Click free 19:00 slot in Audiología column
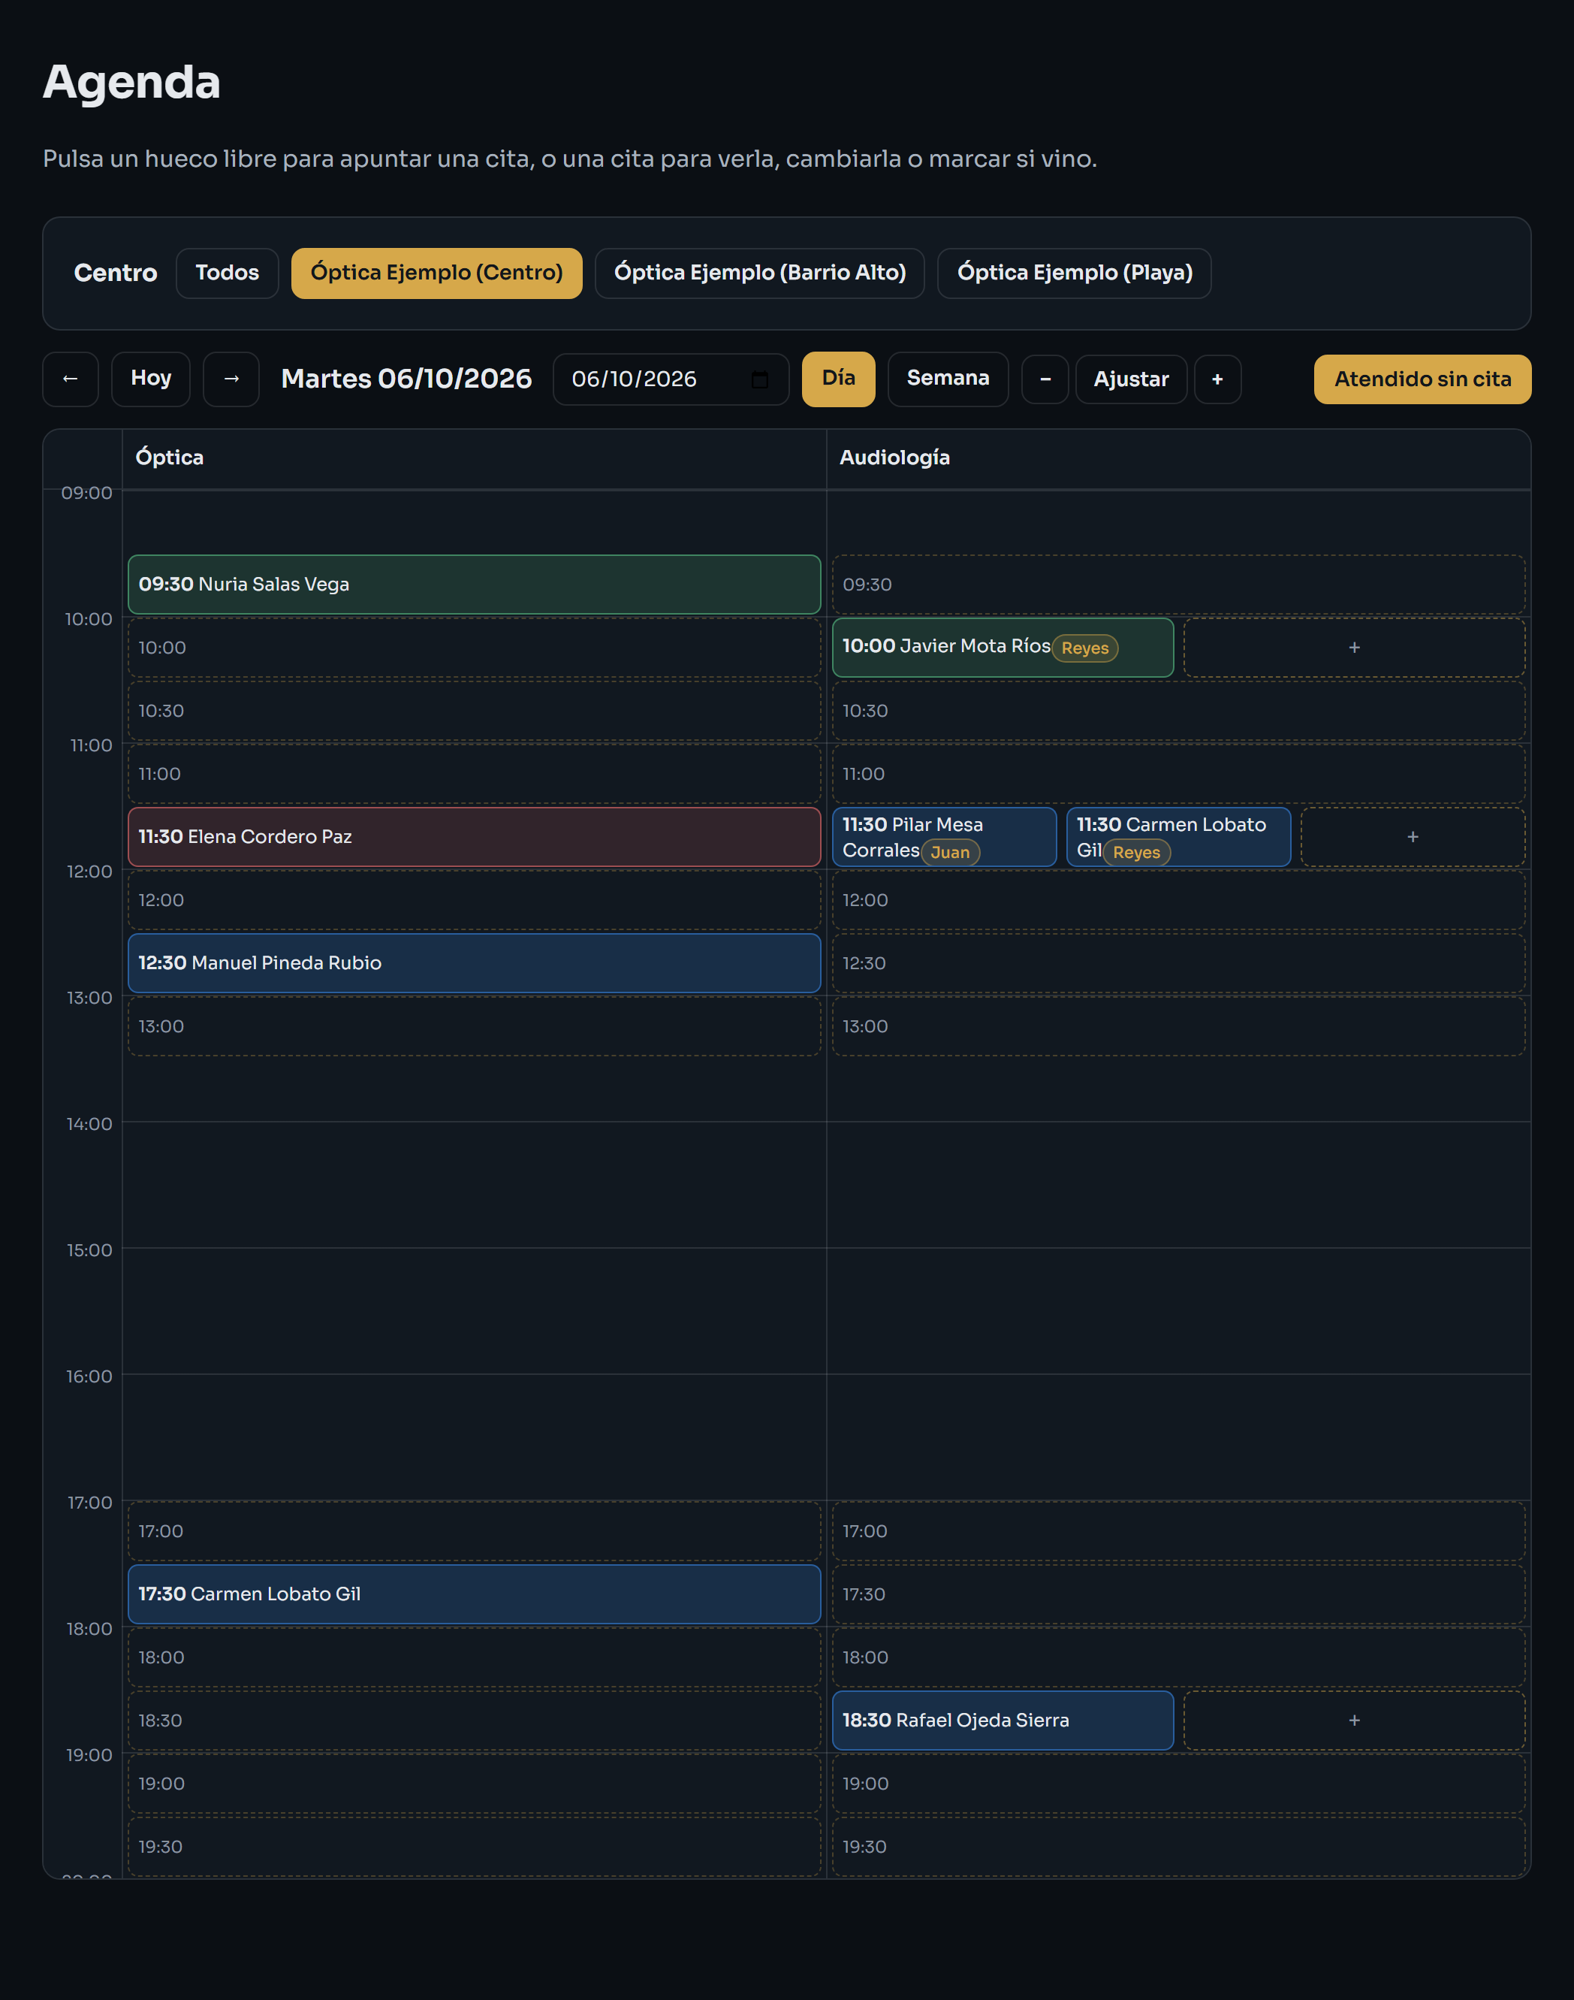1574x2000 pixels. [1179, 1784]
